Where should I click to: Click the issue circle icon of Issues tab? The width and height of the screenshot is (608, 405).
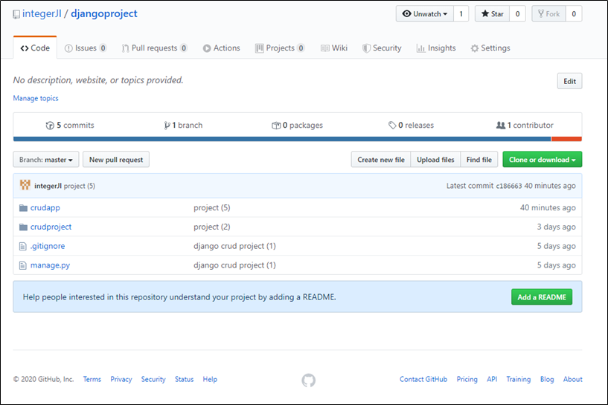(x=68, y=48)
